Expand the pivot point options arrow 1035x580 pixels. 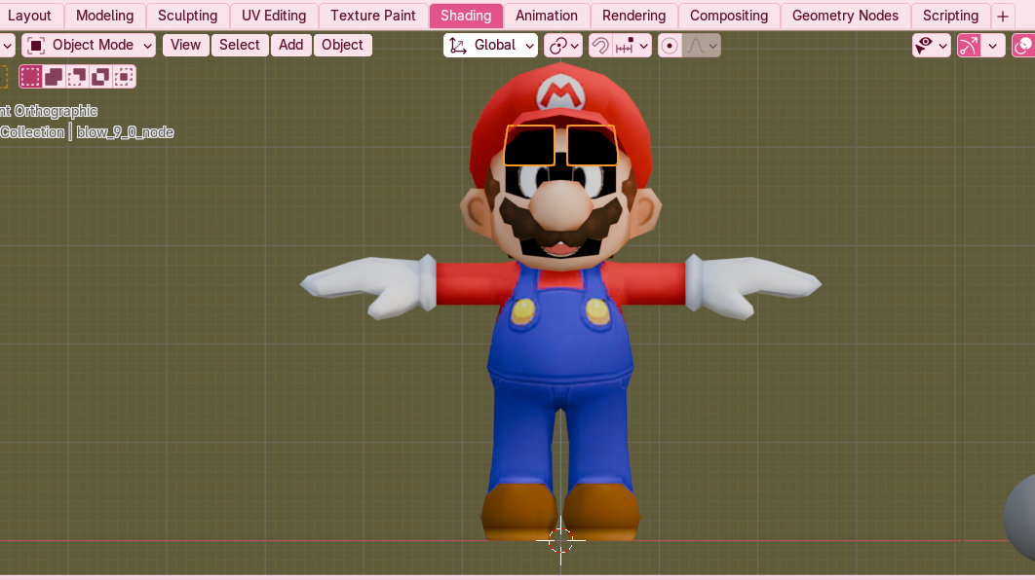(x=575, y=46)
